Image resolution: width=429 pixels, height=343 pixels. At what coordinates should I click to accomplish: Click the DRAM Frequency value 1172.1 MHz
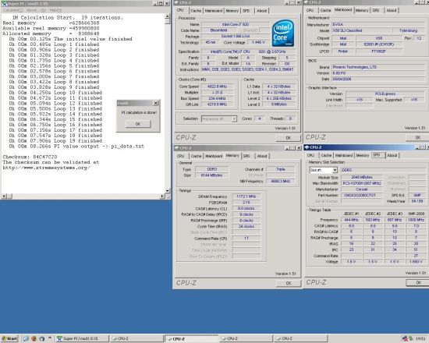[x=246, y=196]
